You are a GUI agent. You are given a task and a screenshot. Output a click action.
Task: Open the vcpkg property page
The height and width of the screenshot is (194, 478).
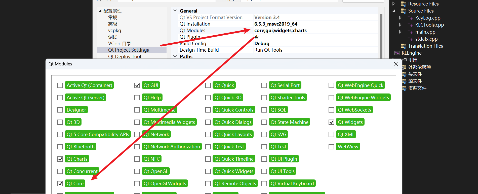(x=115, y=31)
